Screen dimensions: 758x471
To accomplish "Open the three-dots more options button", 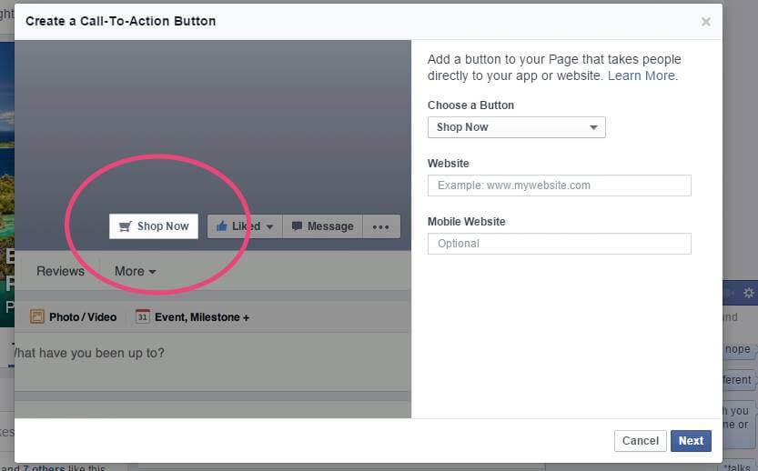I will [381, 226].
